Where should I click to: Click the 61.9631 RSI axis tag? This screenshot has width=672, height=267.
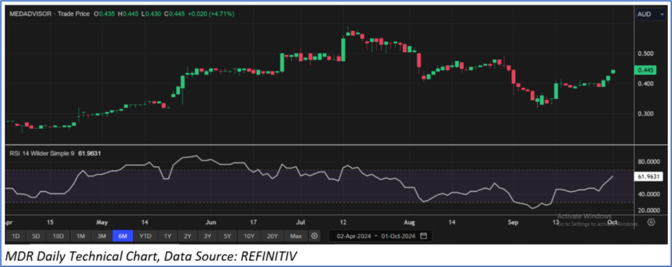pyautogui.click(x=649, y=176)
